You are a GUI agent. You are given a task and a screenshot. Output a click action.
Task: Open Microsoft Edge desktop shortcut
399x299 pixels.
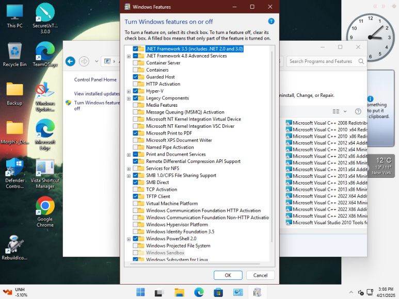pyautogui.click(x=45, y=135)
